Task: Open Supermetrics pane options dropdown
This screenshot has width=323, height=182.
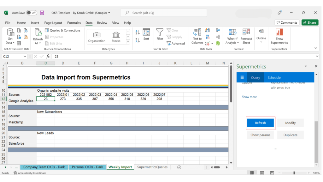Action: click(x=306, y=66)
